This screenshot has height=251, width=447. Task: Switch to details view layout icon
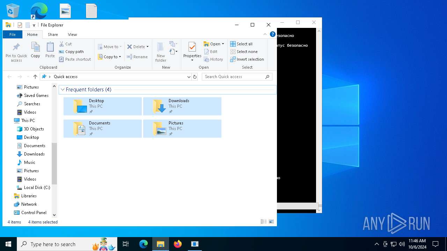click(x=264, y=222)
